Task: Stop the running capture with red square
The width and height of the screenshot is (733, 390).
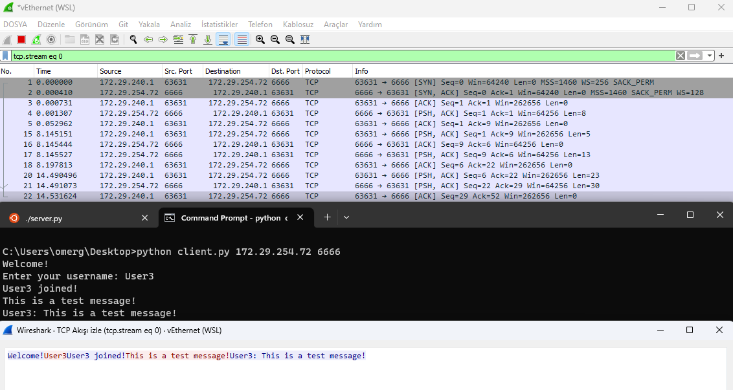Action: (x=21, y=39)
